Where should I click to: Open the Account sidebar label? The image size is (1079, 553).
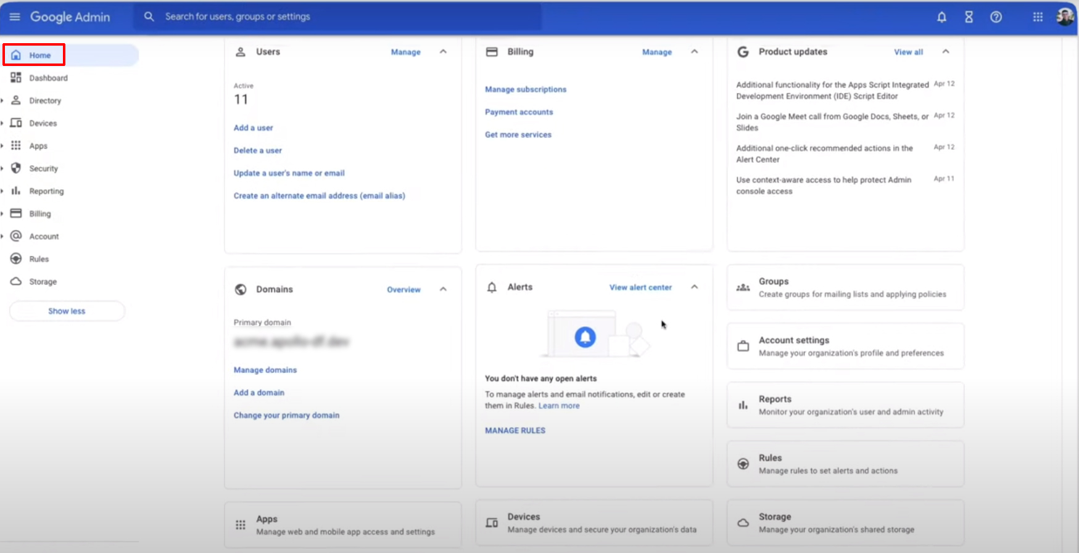[x=44, y=237]
